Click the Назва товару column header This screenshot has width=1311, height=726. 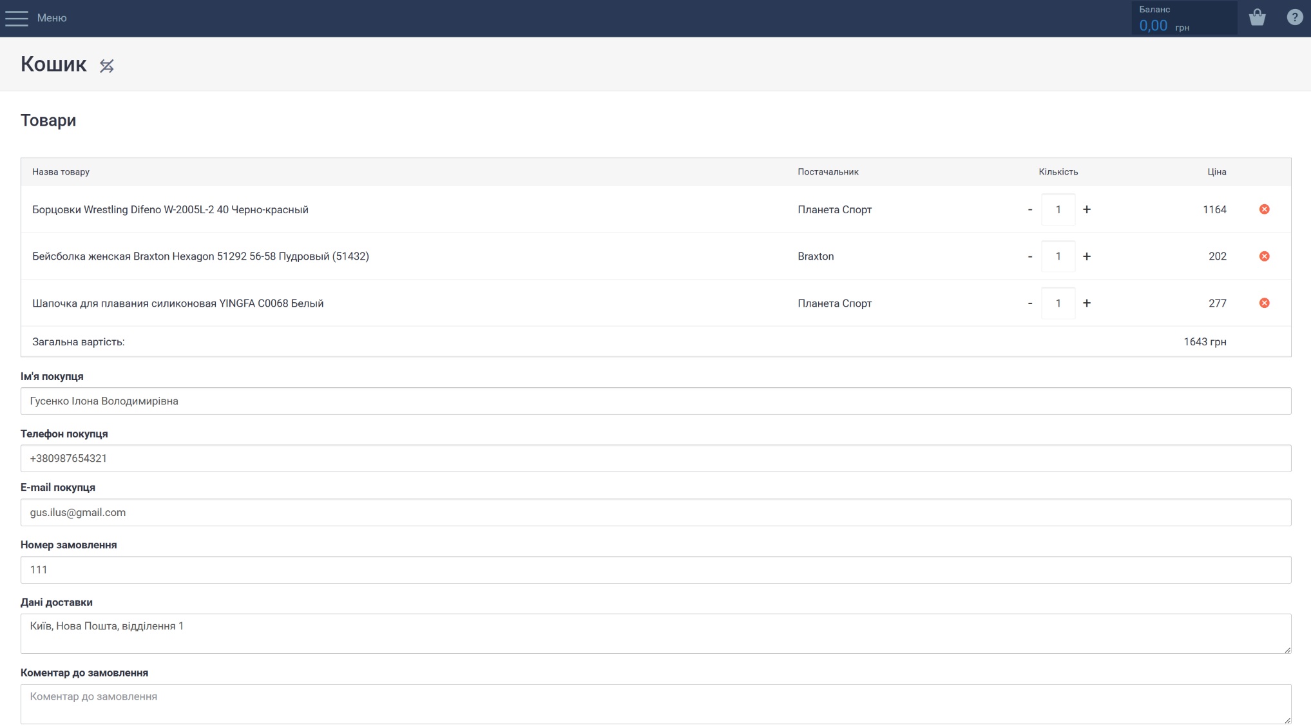click(61, 172)
